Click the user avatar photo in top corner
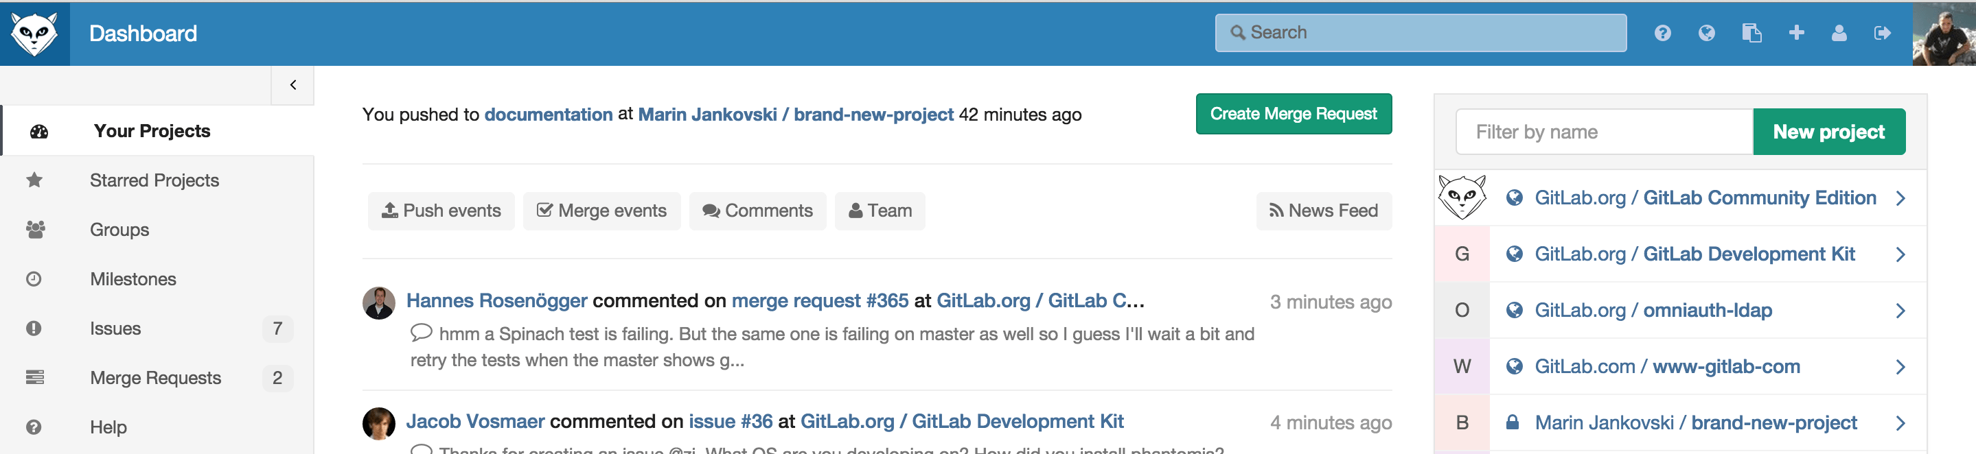The image size is (1976, 454). click(1944, 34)
